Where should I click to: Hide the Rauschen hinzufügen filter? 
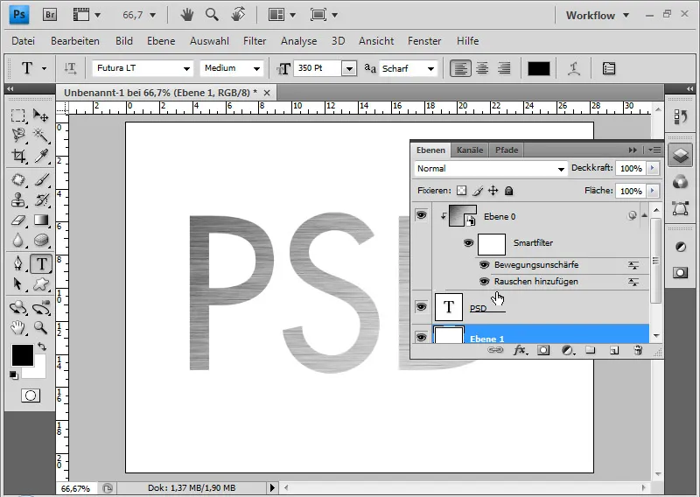484,282
